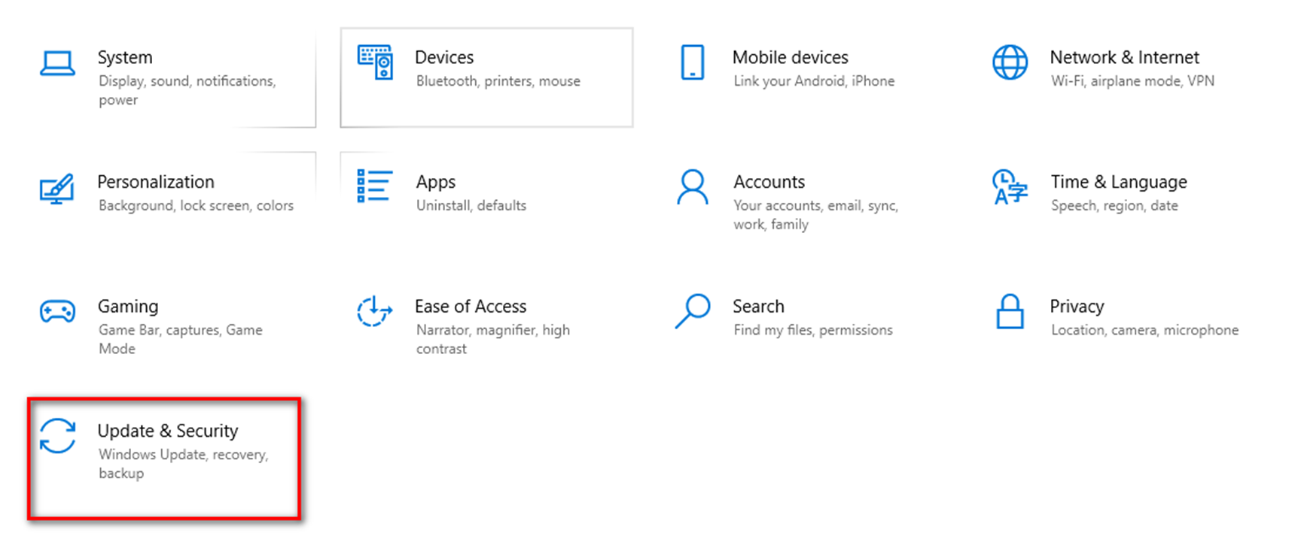
Task: Click 'Your accounts, email, sync, work, family' text
Action: pos(816,215)
